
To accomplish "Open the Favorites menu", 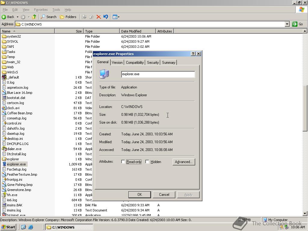I will 41,10.
